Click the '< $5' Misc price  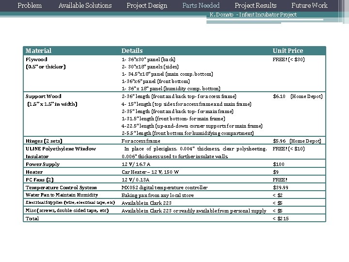click(x=278, y=211)
